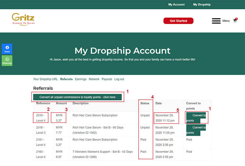Click the My Dropship Account heading

click(x=122, y=51)
